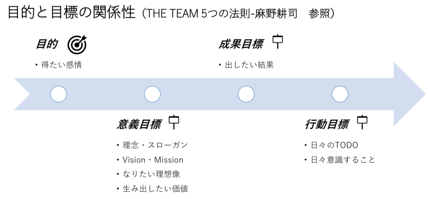
Task: Click the 理念・スローガン bullet item
Action: click(x=155, y=145)
